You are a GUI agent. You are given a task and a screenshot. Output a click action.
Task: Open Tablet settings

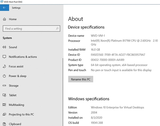click(13, 95)
